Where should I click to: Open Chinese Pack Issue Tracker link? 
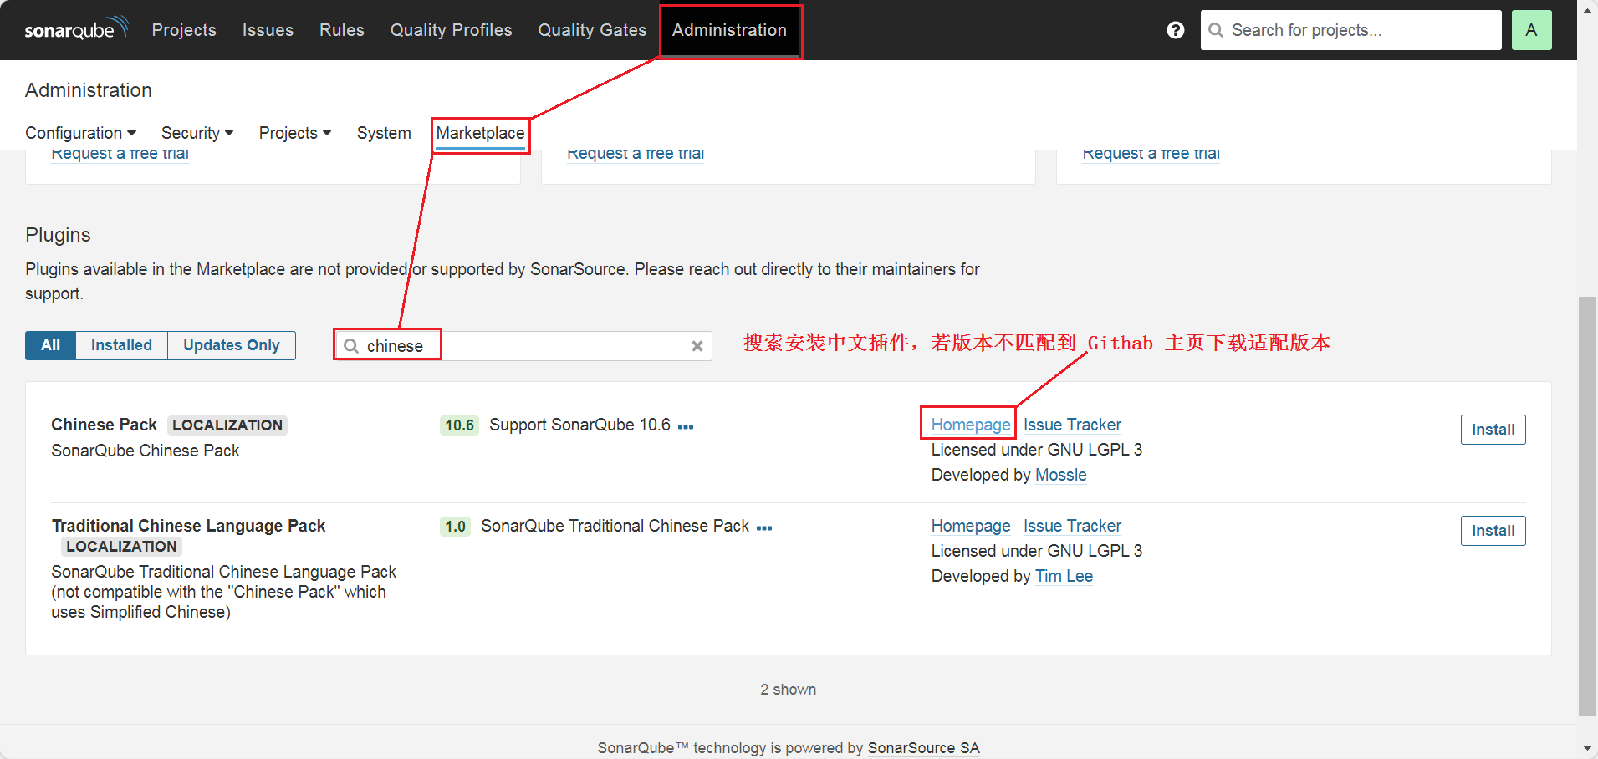tap(1072, 425)
